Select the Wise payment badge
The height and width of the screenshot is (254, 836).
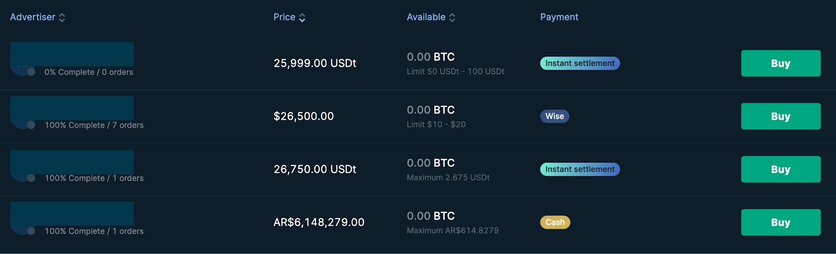pos(554,117)
